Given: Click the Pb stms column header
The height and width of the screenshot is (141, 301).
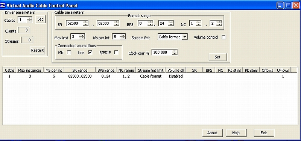Looking at the screenshot, I should coord(251,70).
